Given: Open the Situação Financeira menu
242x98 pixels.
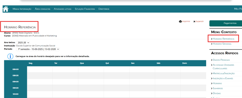Looking at the screenshot, I should coord(85,9).
